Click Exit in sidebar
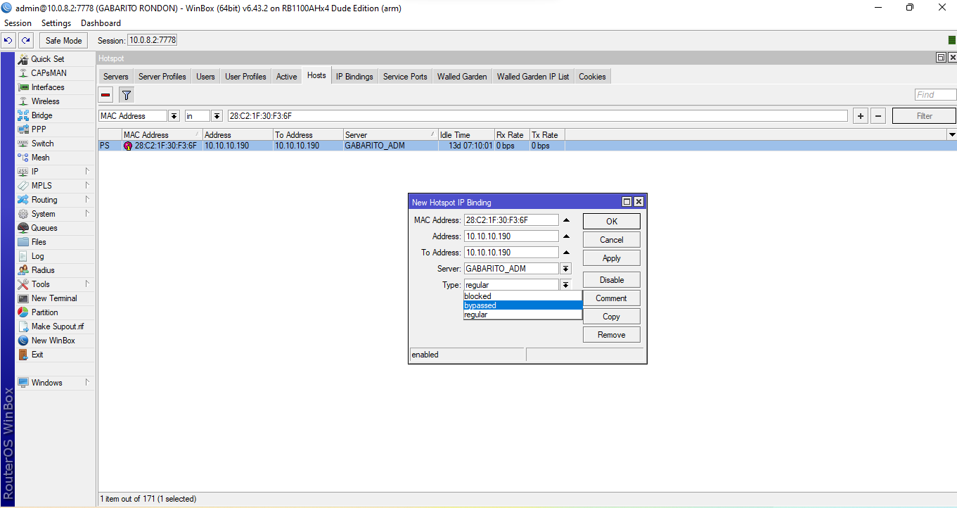The image size is (957, 508). (x=55, y=355)
